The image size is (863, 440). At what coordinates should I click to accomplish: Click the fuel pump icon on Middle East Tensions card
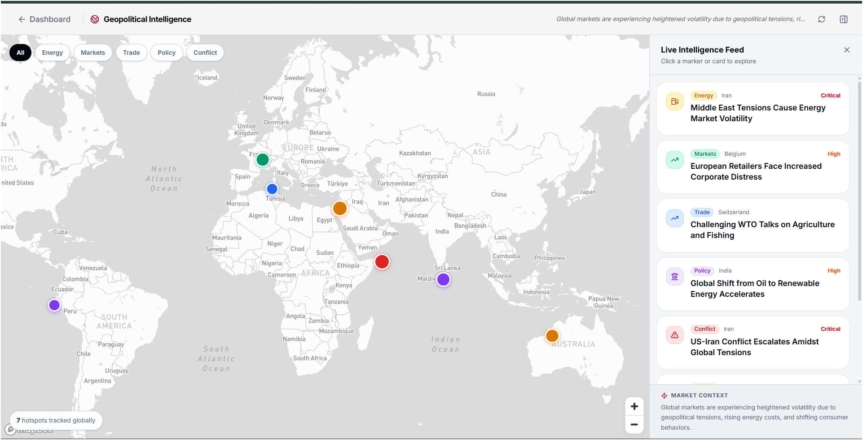675,101
